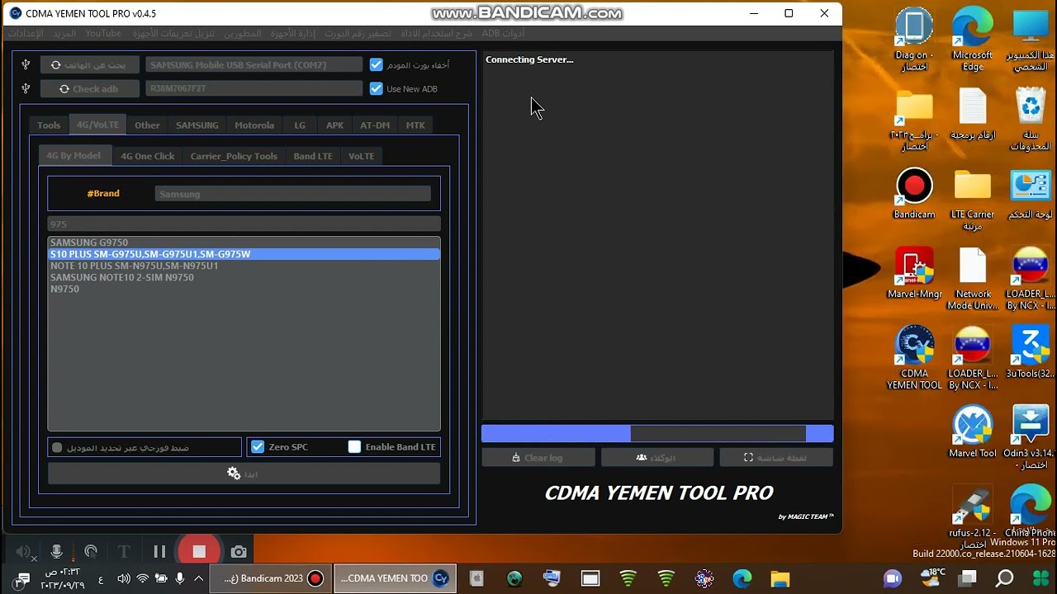Viewport: 1057px width, 594px height.
Task: Click the ابدا start button with gears
Action: 244,474
